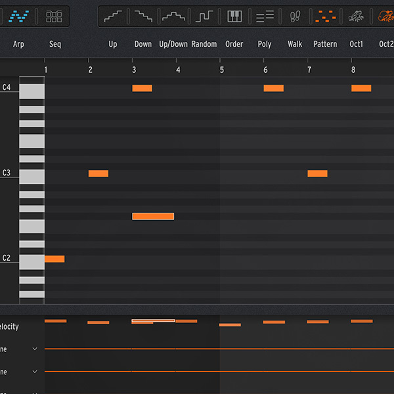Select the long note starting at step 3
Viewport: 394px width, 394px height.
(153, 216)
